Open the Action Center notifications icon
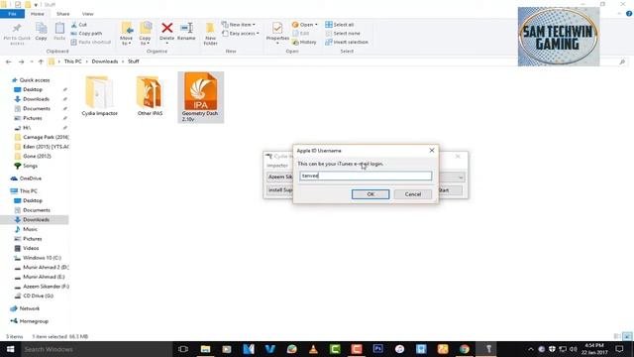This screenshot has width=634, height=357. point(619,349)
